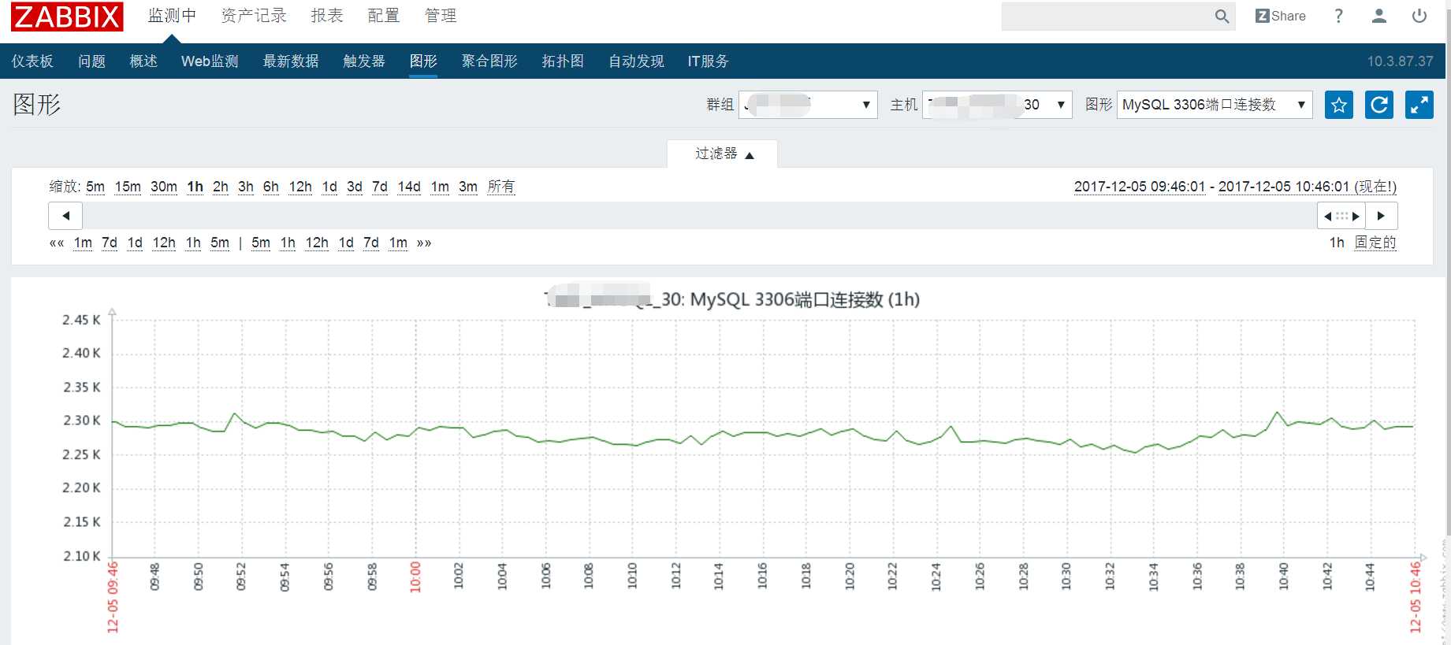The height and width of the screenshot is (645, 1451).
Task: Open the 报表 top menu
Action: click(327, 16)
